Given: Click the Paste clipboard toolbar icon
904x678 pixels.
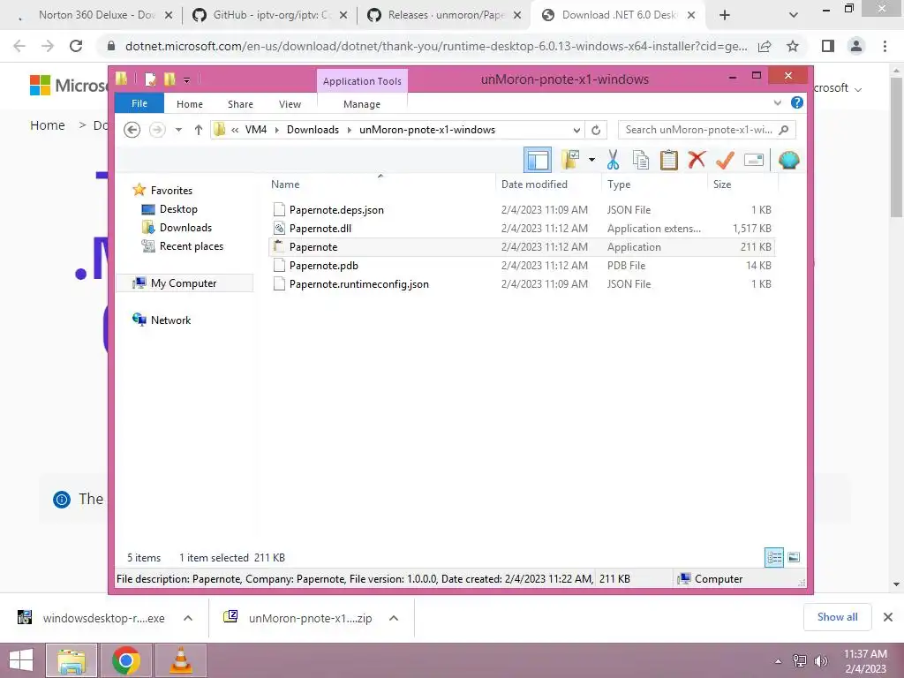Looking at the screenshot, I should click(669, 161).
